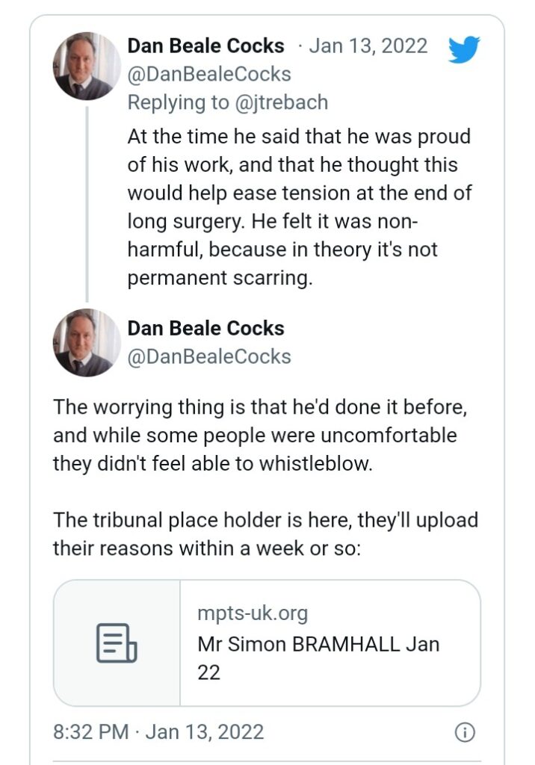Open the second tweet's profile avatar

point(87,343)
